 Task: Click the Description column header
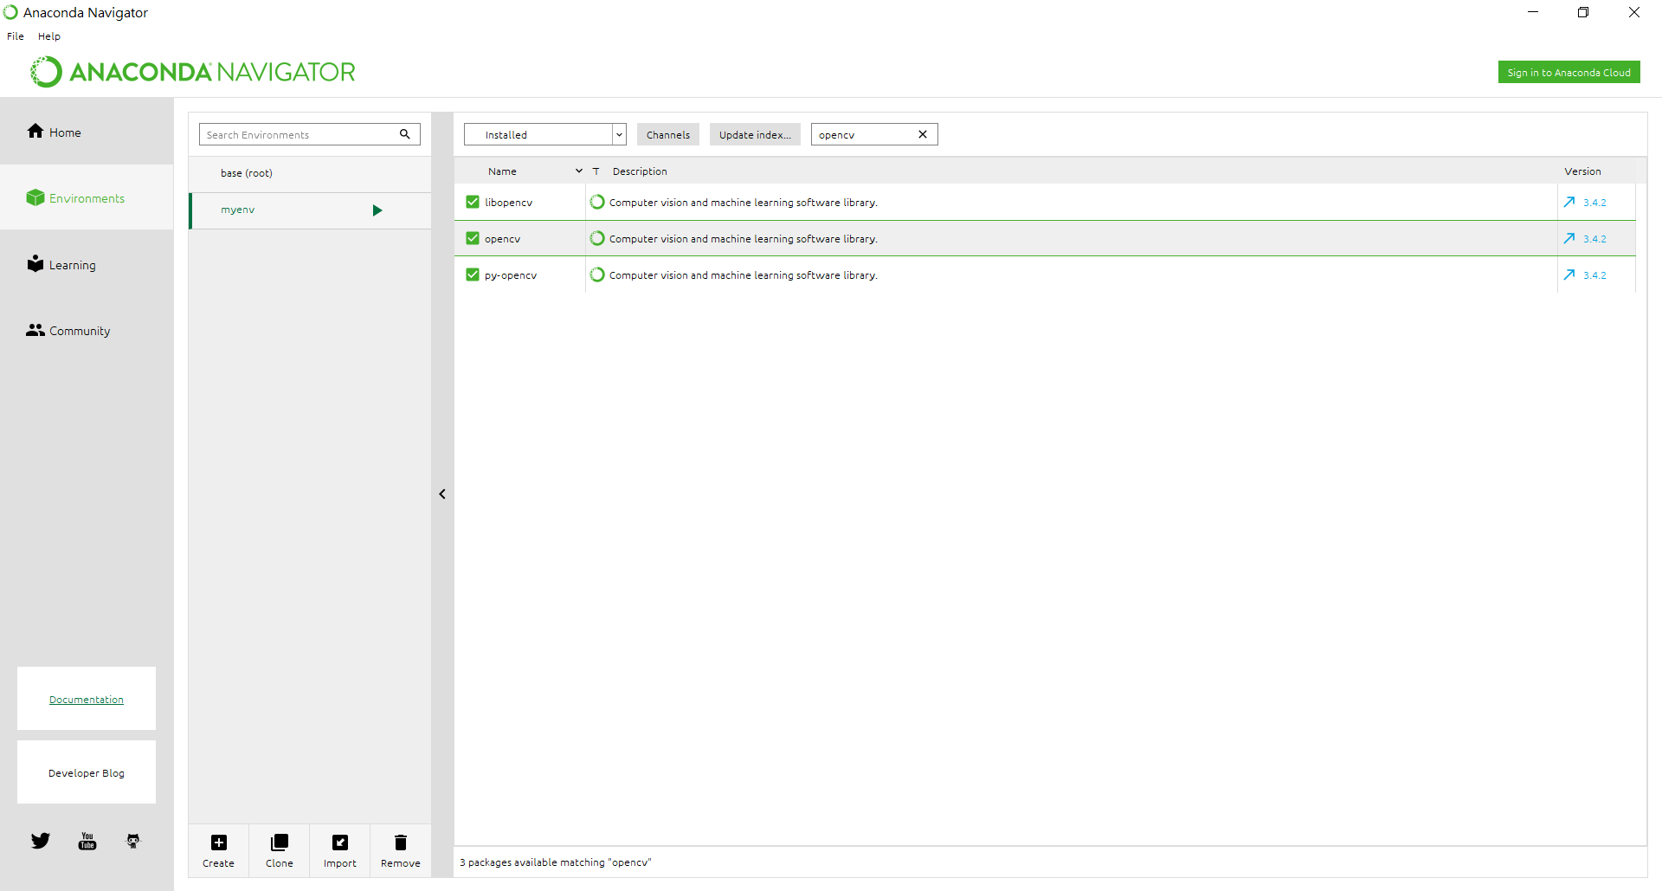[640, 171]
